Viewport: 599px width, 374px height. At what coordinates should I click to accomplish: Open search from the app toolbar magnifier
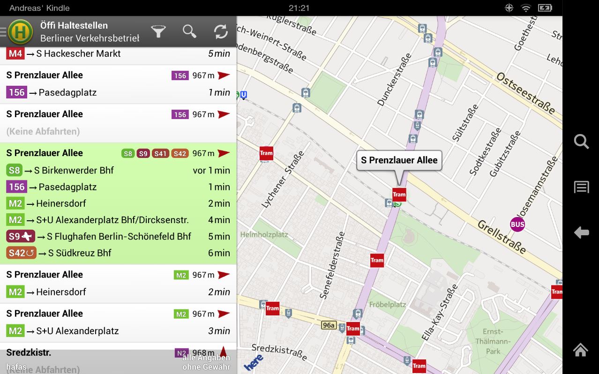[x=189, y=31]
